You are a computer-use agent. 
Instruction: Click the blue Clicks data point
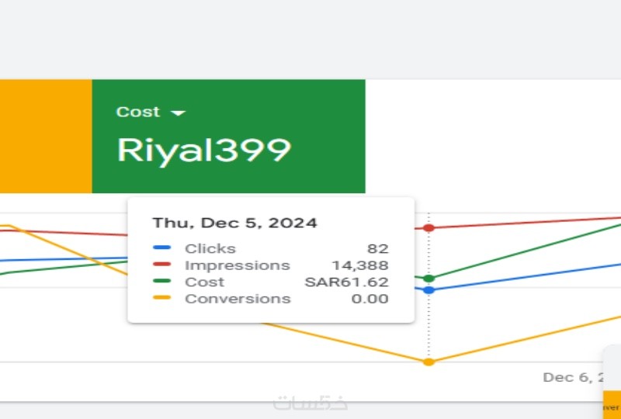[428, 289]
